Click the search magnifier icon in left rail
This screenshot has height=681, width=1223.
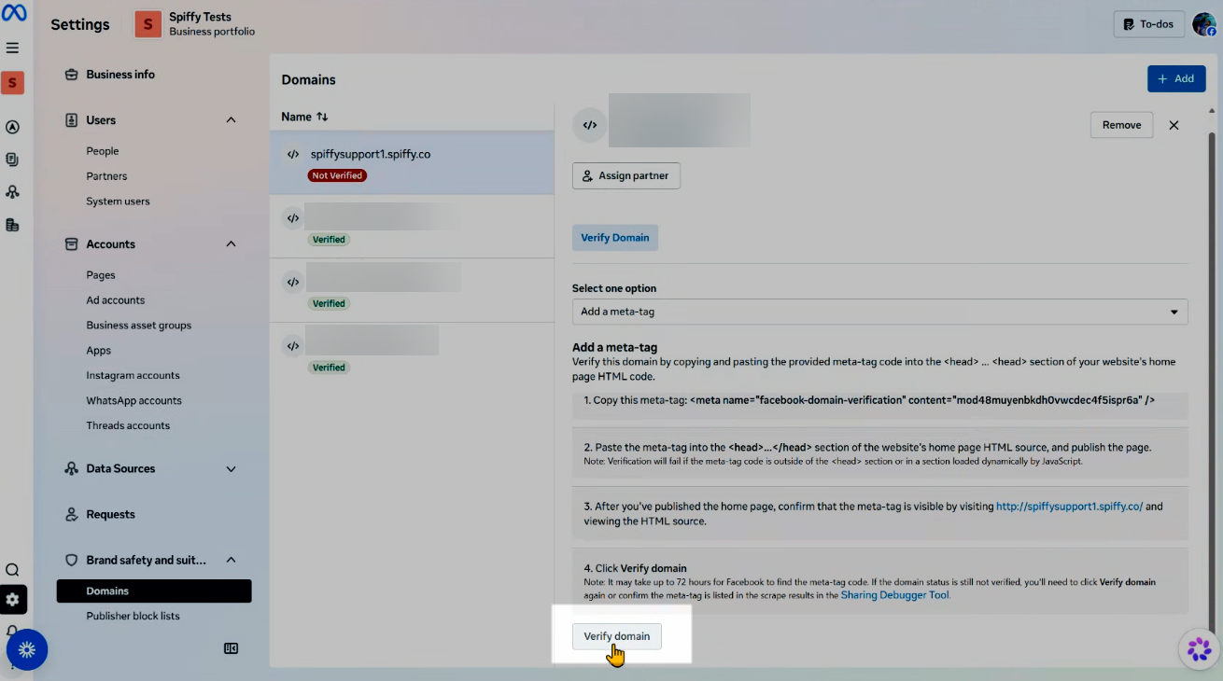pyautogui.click(x=12, y=570)
